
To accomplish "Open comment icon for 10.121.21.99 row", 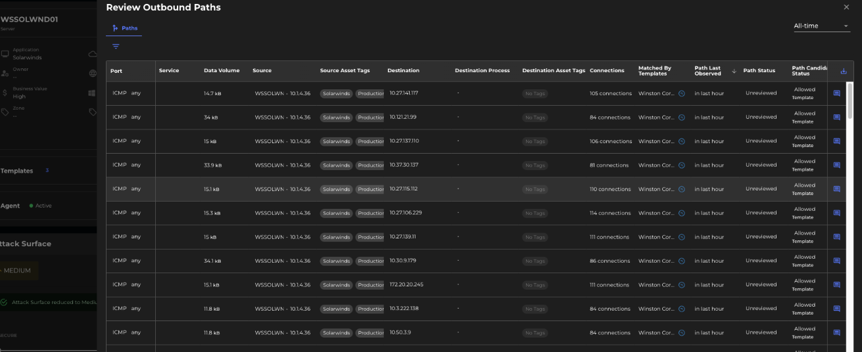I will pyautogui.click(x=837, y=118).
